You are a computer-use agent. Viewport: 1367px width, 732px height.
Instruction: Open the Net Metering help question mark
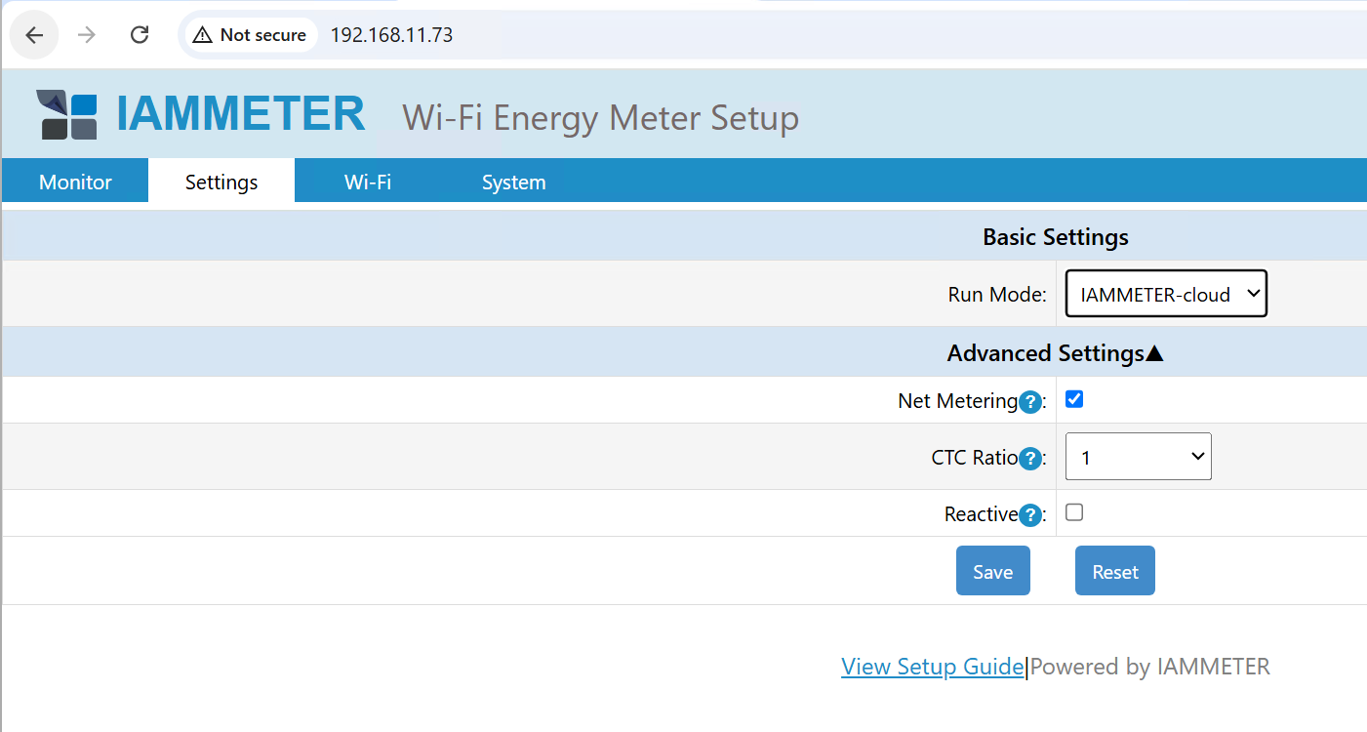(1029, 402)
